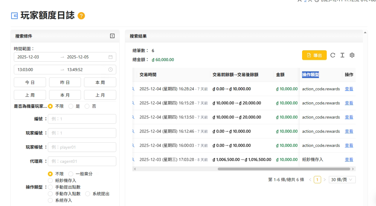Click the previous page arrow in pagination
Viewport: 376px width, 206px height.
(310, 179)
